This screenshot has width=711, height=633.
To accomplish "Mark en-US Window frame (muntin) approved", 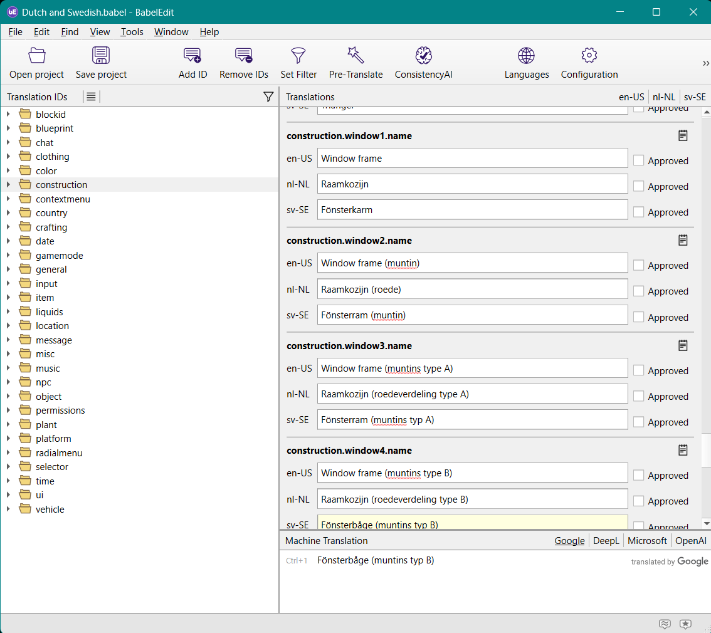I will click(639, 265).
